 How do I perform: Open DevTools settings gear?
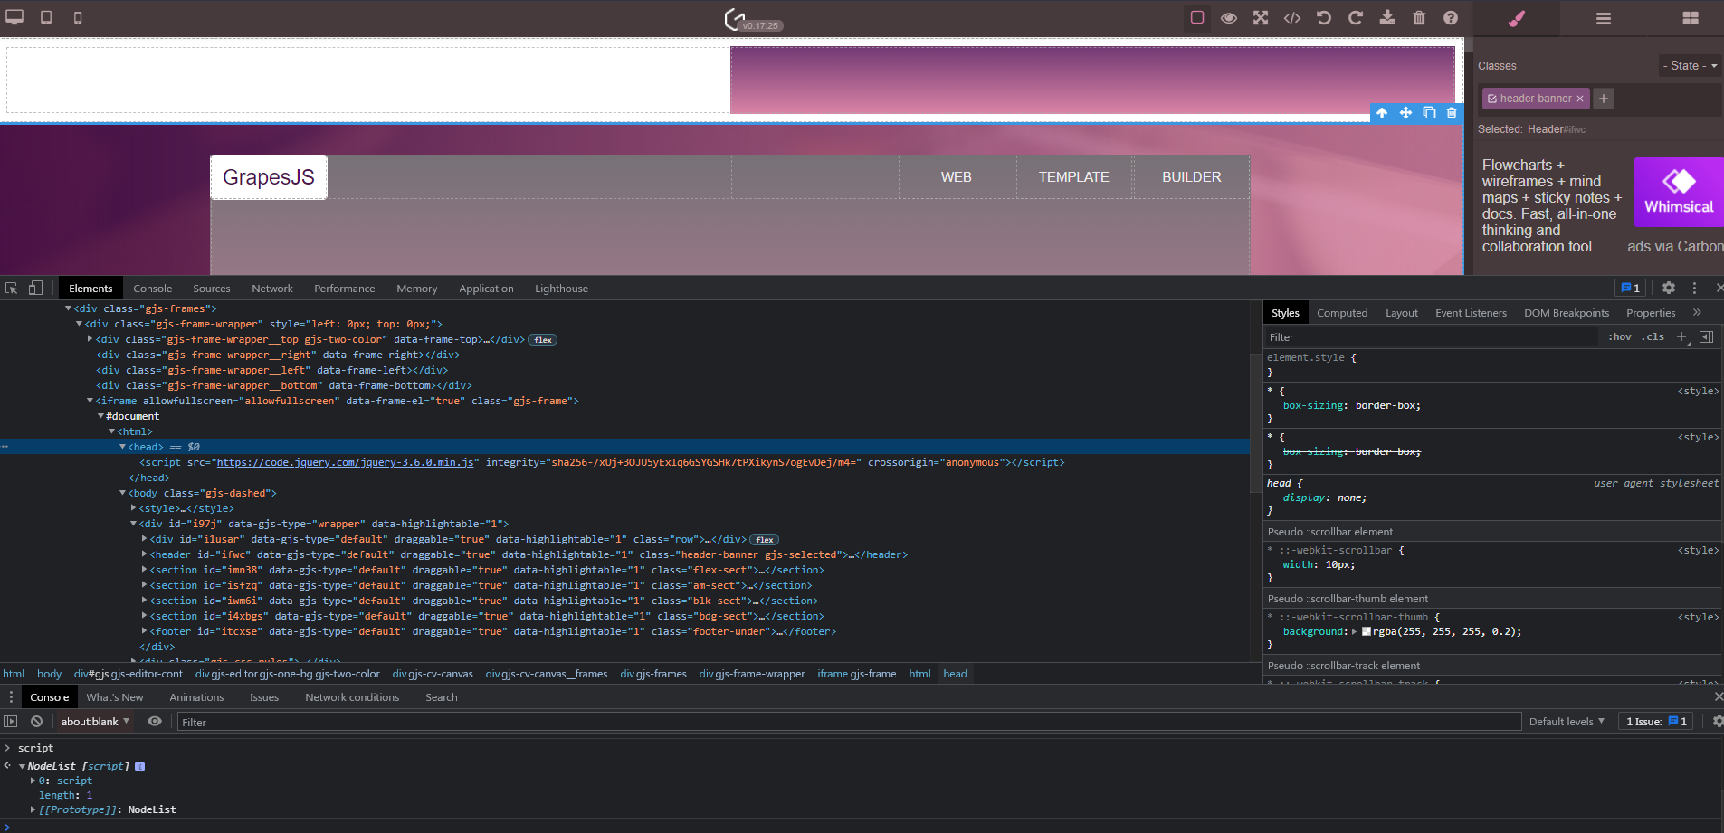pos(1669,288)
